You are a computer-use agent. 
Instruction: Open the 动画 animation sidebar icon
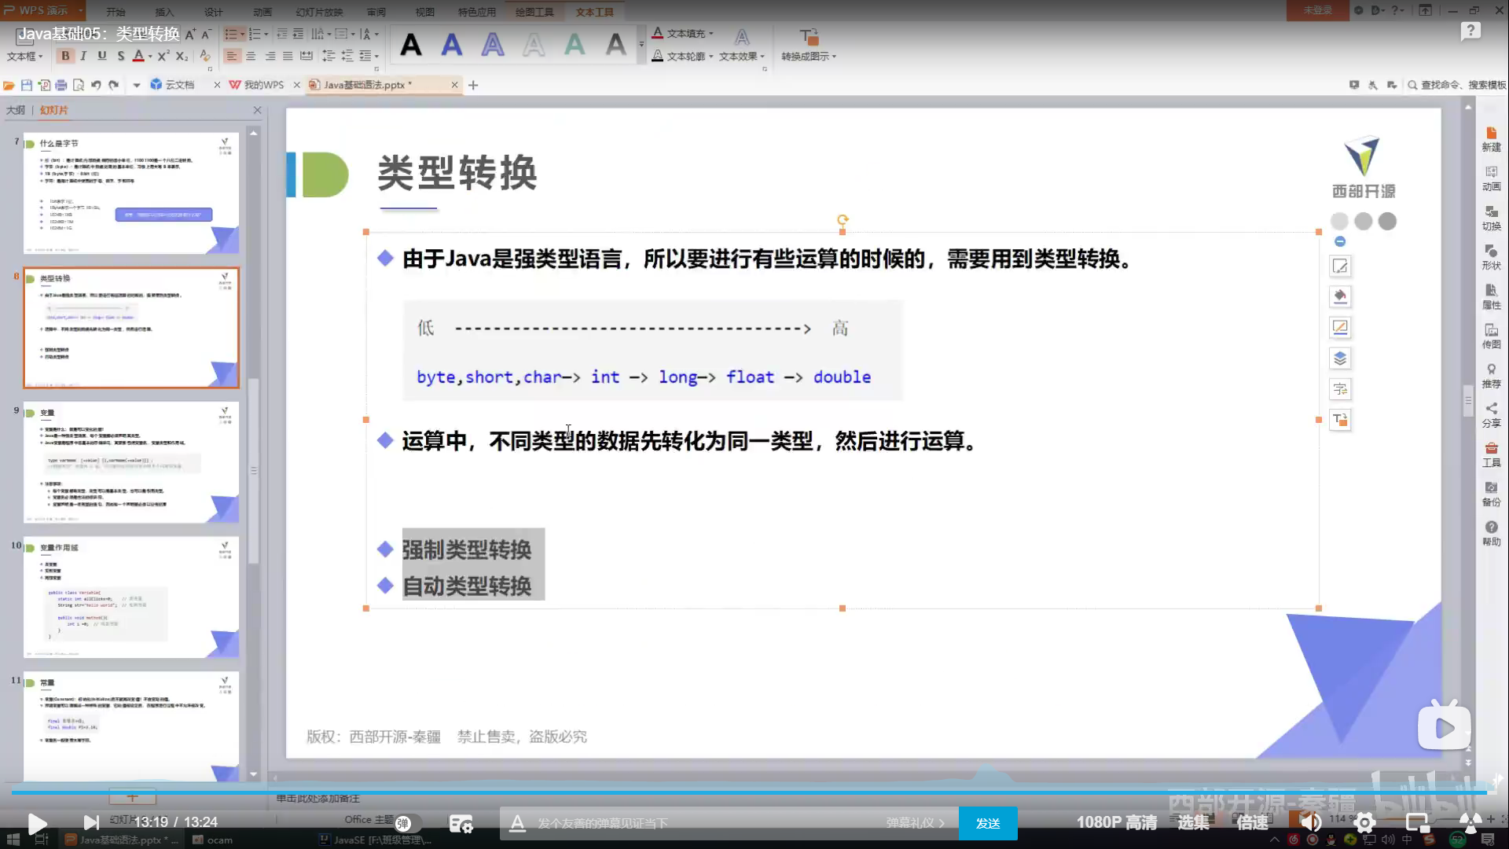[x=1491, y=178]
